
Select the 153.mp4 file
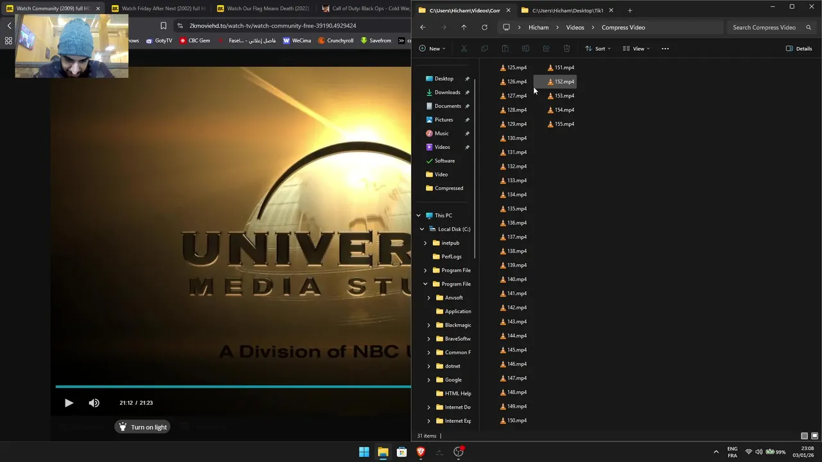point(564,96)
